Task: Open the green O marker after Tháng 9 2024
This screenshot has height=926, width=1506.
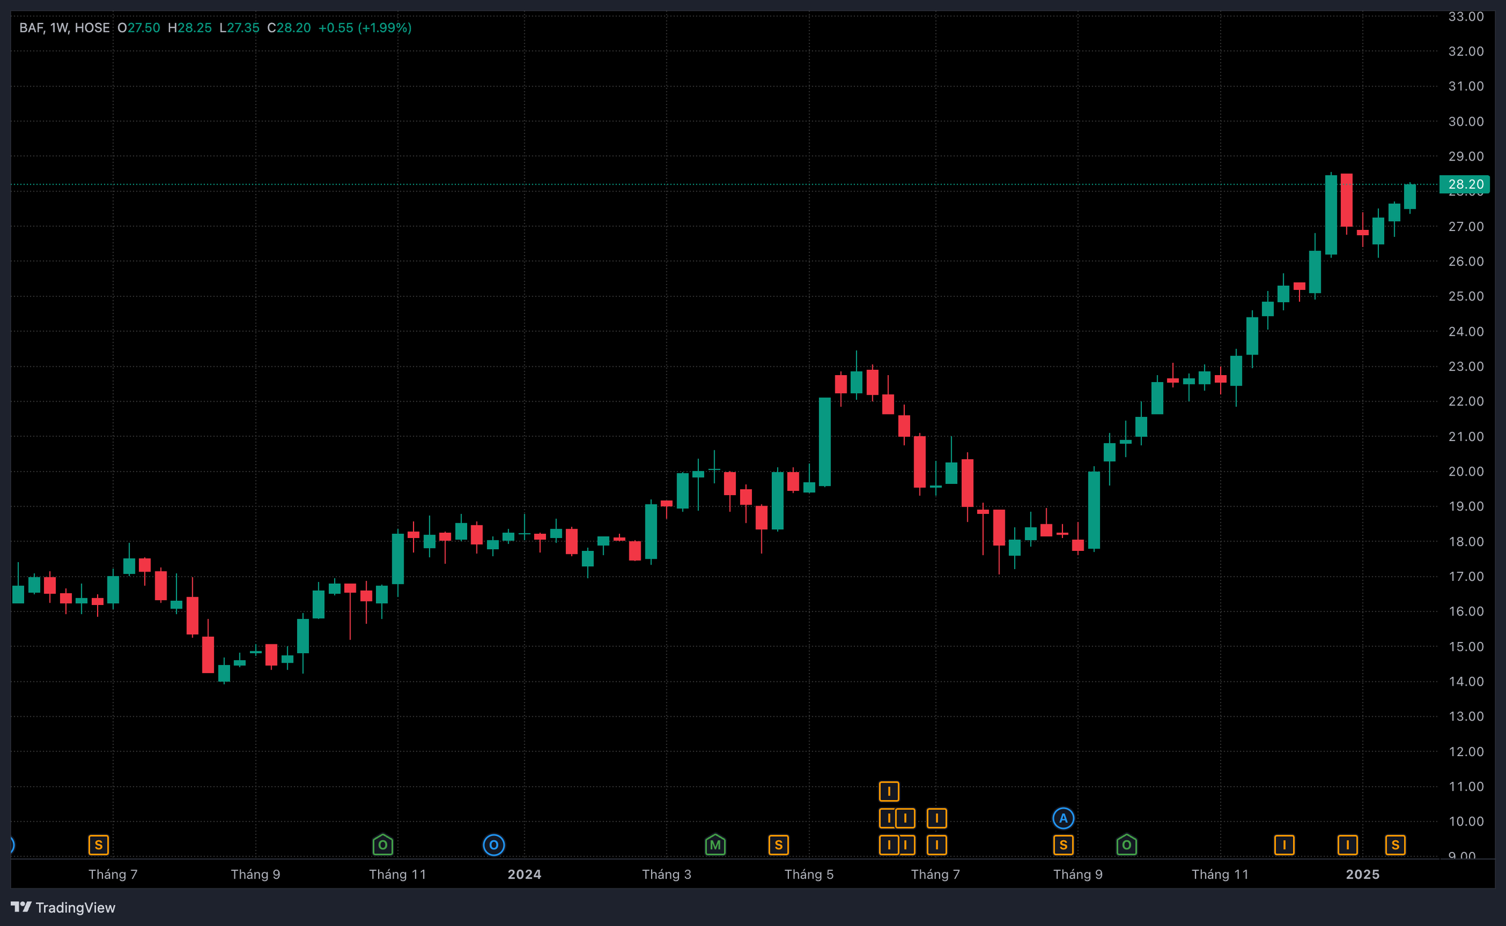Action: pyautogui.click(x=1127, y=844)
